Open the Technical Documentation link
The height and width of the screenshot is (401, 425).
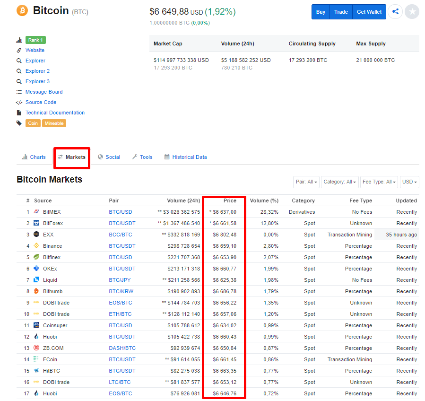coord(55,113)
